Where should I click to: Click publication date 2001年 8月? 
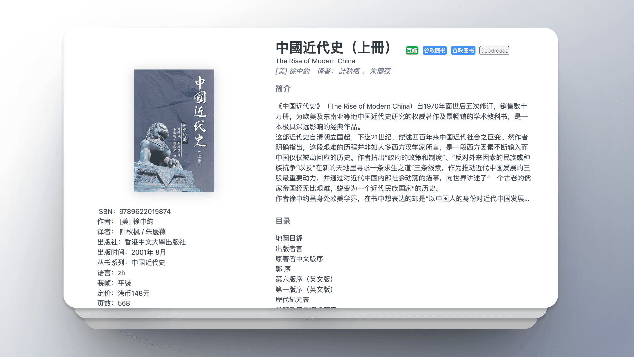(149, 253)
